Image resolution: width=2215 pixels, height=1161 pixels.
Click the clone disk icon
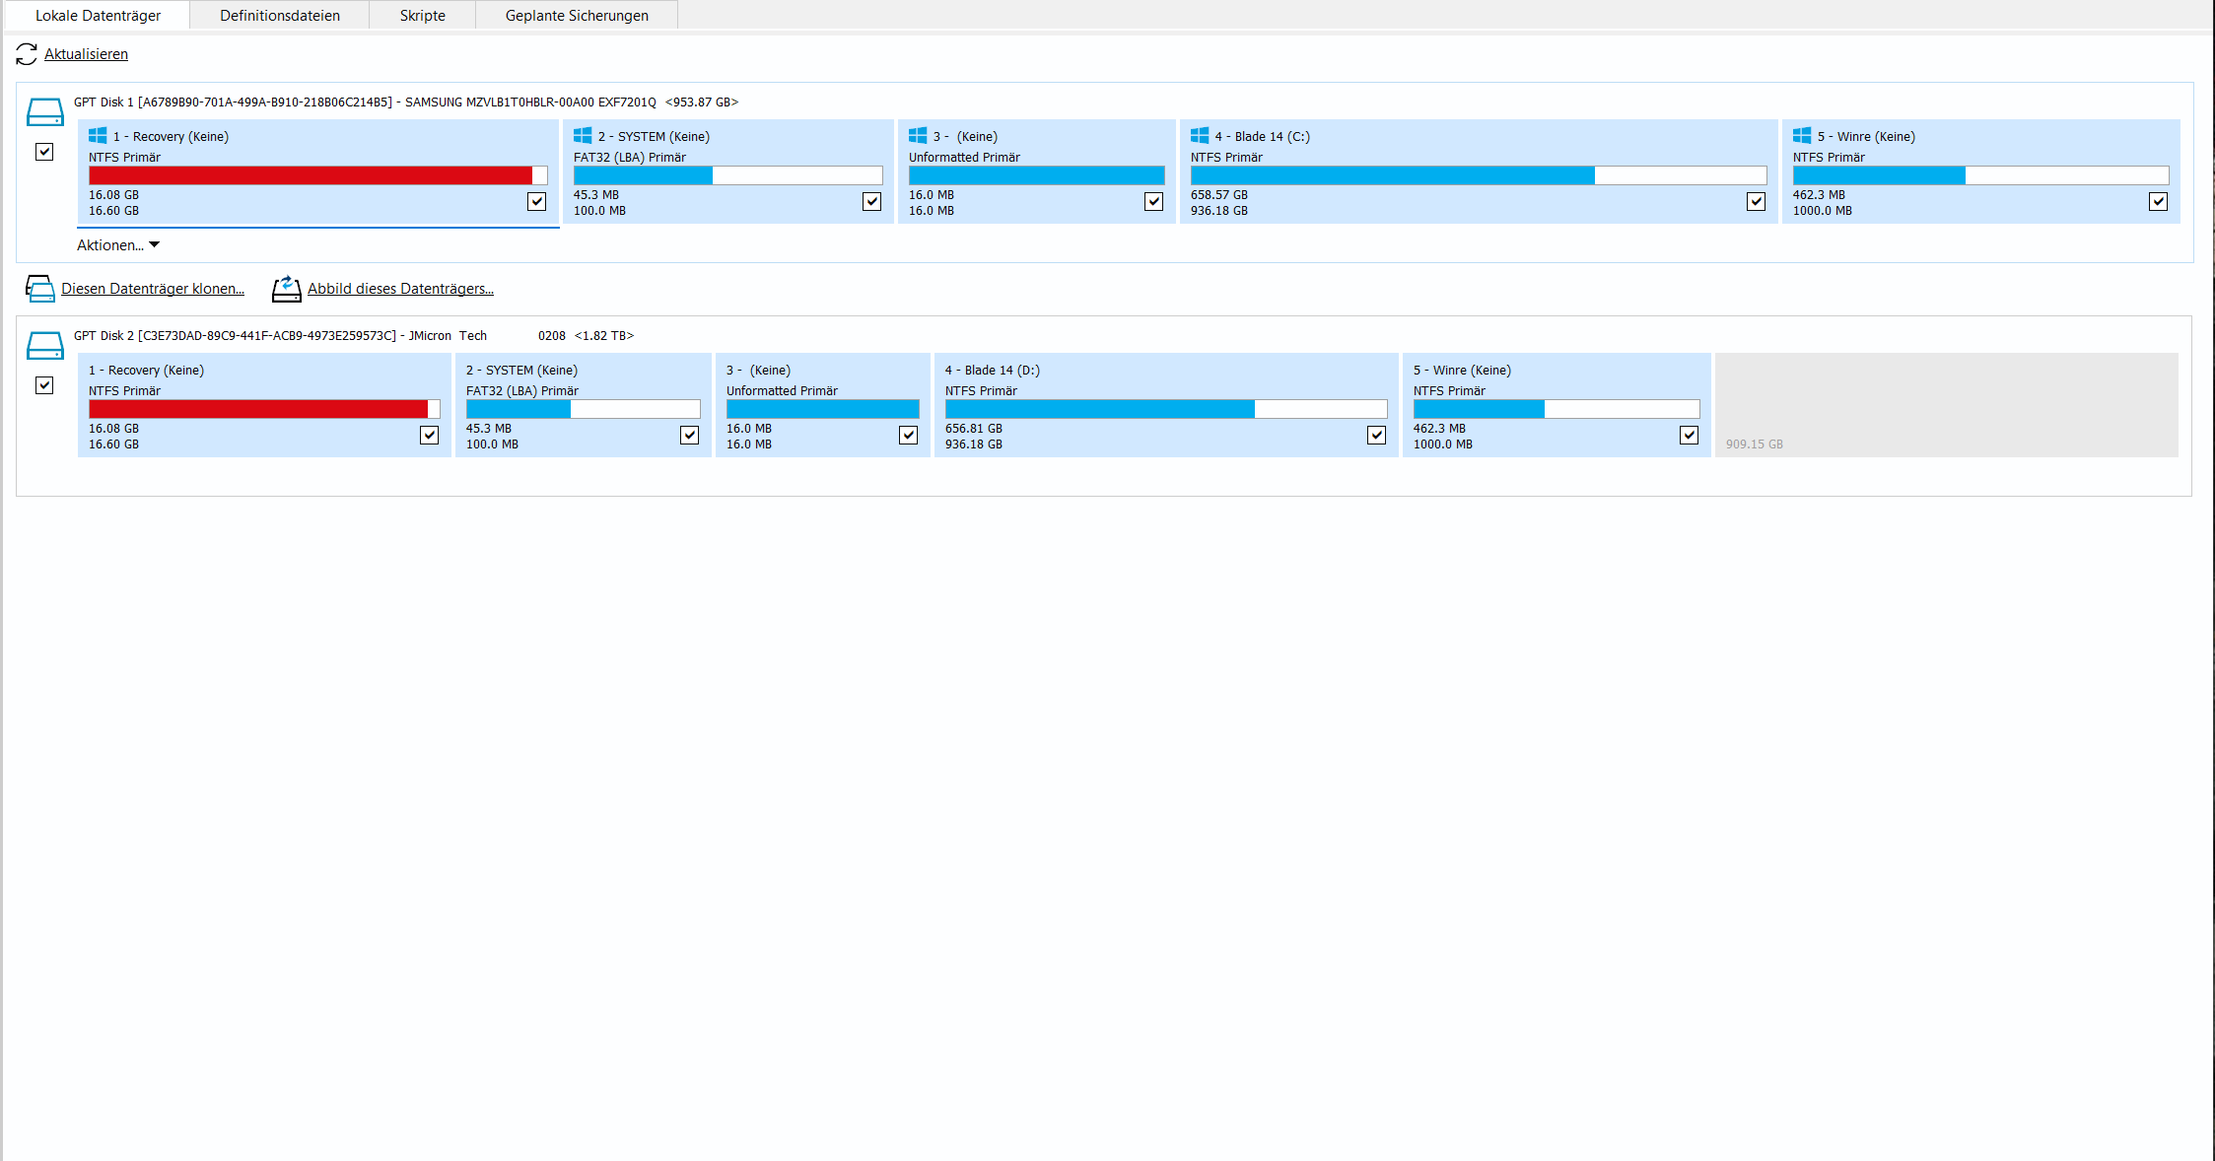point(40,289)
